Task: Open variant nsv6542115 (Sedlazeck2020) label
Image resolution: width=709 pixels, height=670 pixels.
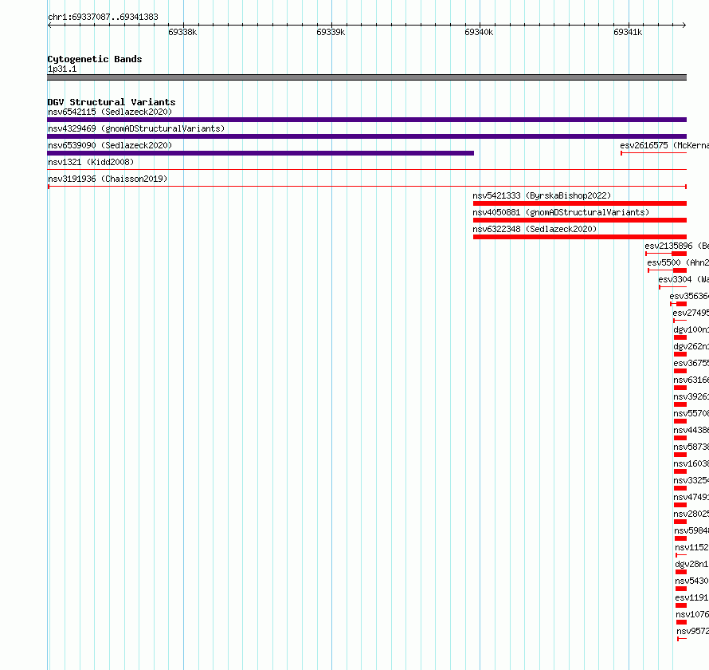Action: click(110, 112)
